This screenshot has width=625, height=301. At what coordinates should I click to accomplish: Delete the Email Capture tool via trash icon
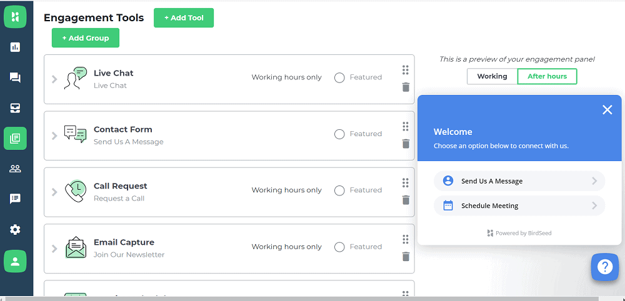coord(406,257)
